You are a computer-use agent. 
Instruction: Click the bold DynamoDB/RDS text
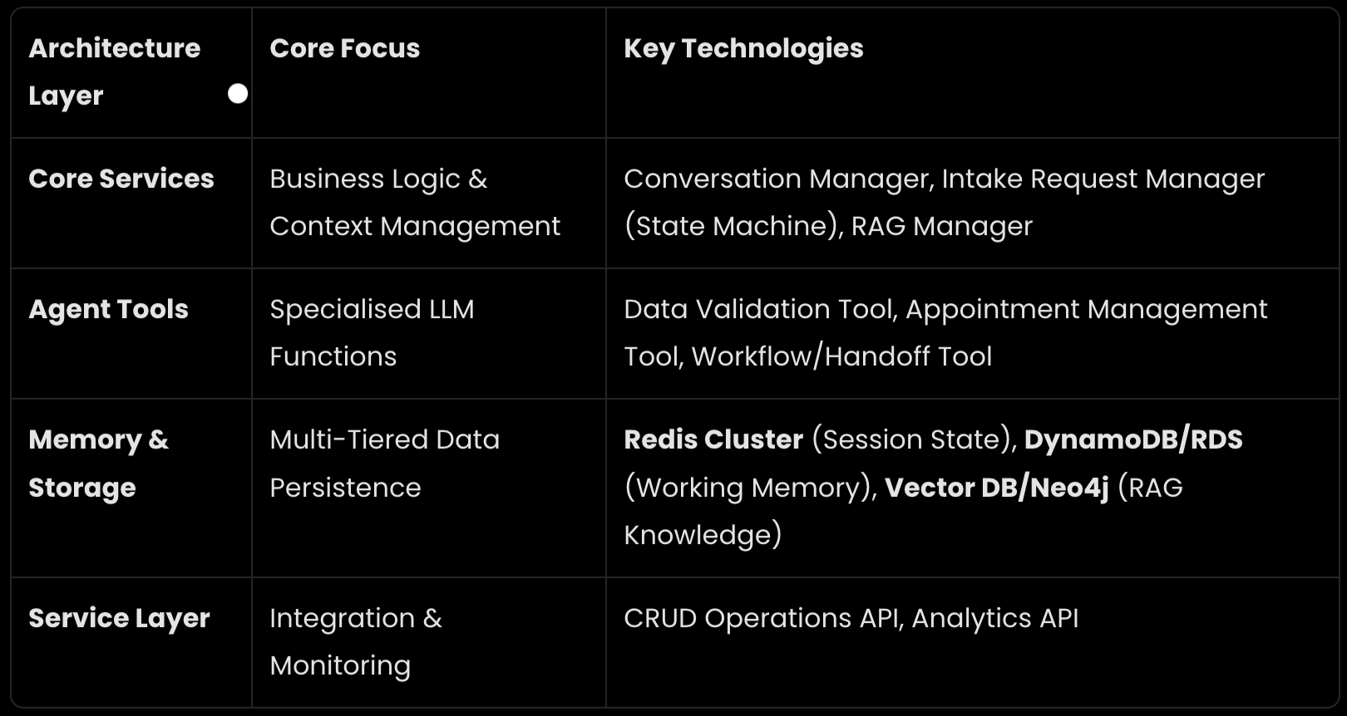click(x=1132, y=439)
